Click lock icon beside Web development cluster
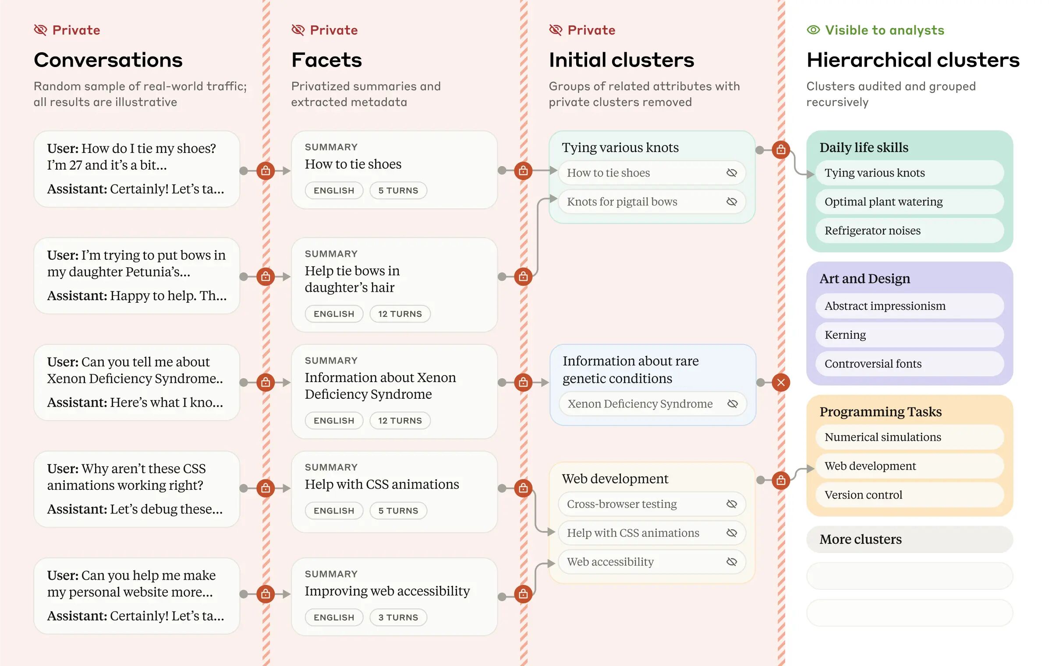Image resolution: width=1052 pixels, height=666 pixels. pos(781,480)
